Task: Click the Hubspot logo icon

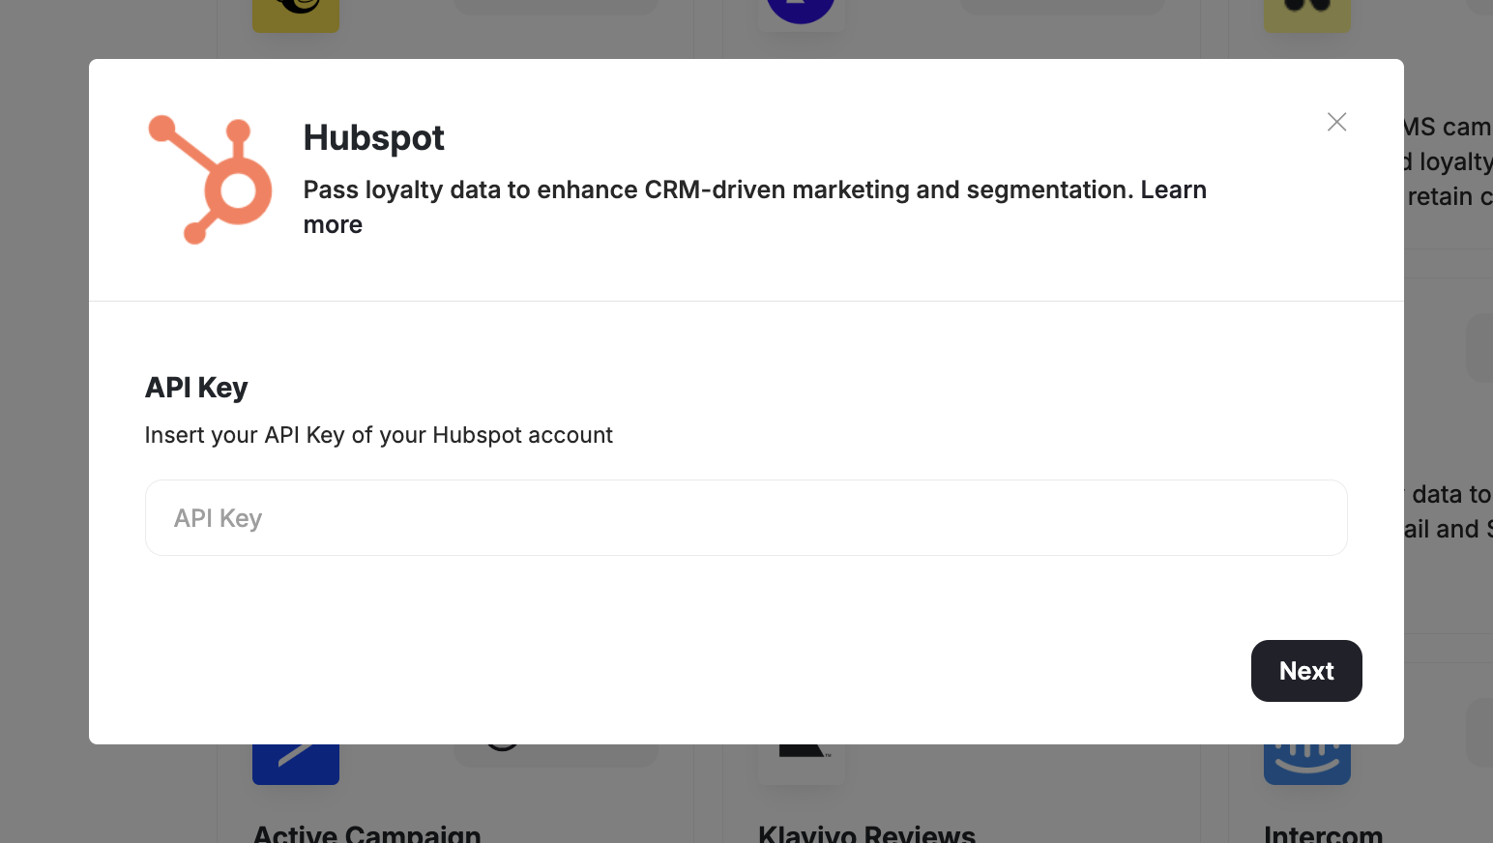Action: (x=210, y=180)
